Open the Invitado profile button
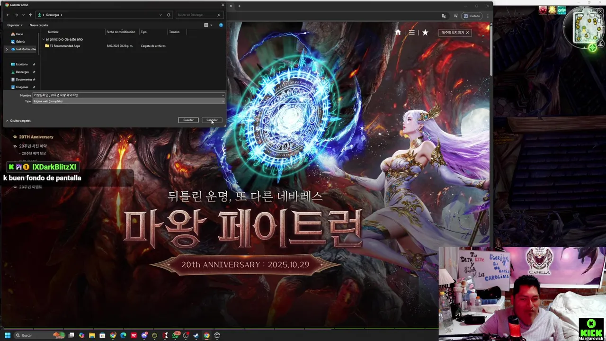This screenshot has width=606, height=341. (472, 16)
